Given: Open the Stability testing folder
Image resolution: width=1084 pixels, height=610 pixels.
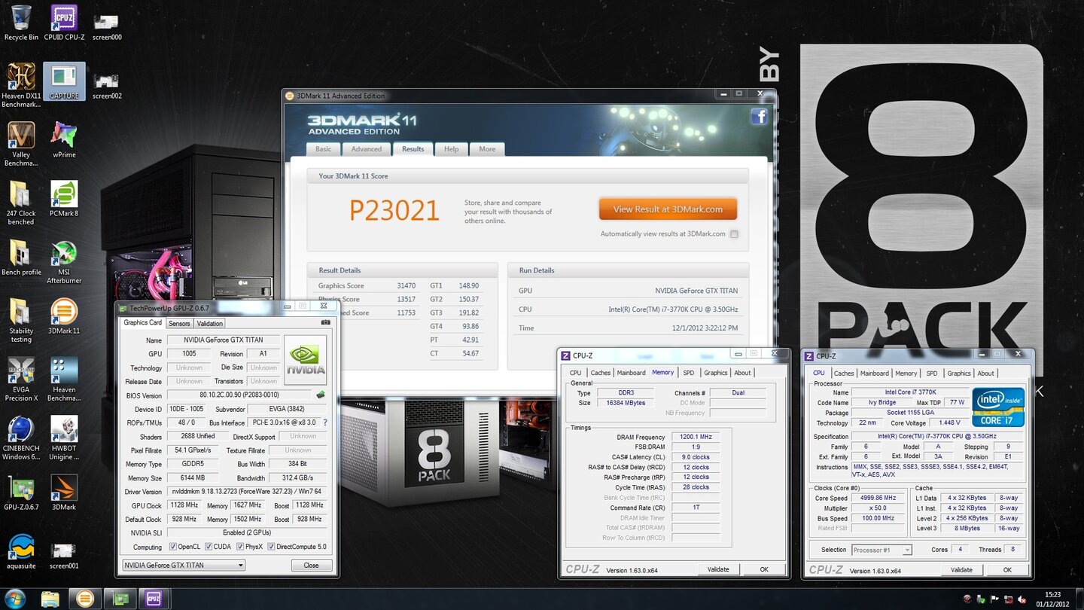Looking at the screenshot, I should 21,321.
